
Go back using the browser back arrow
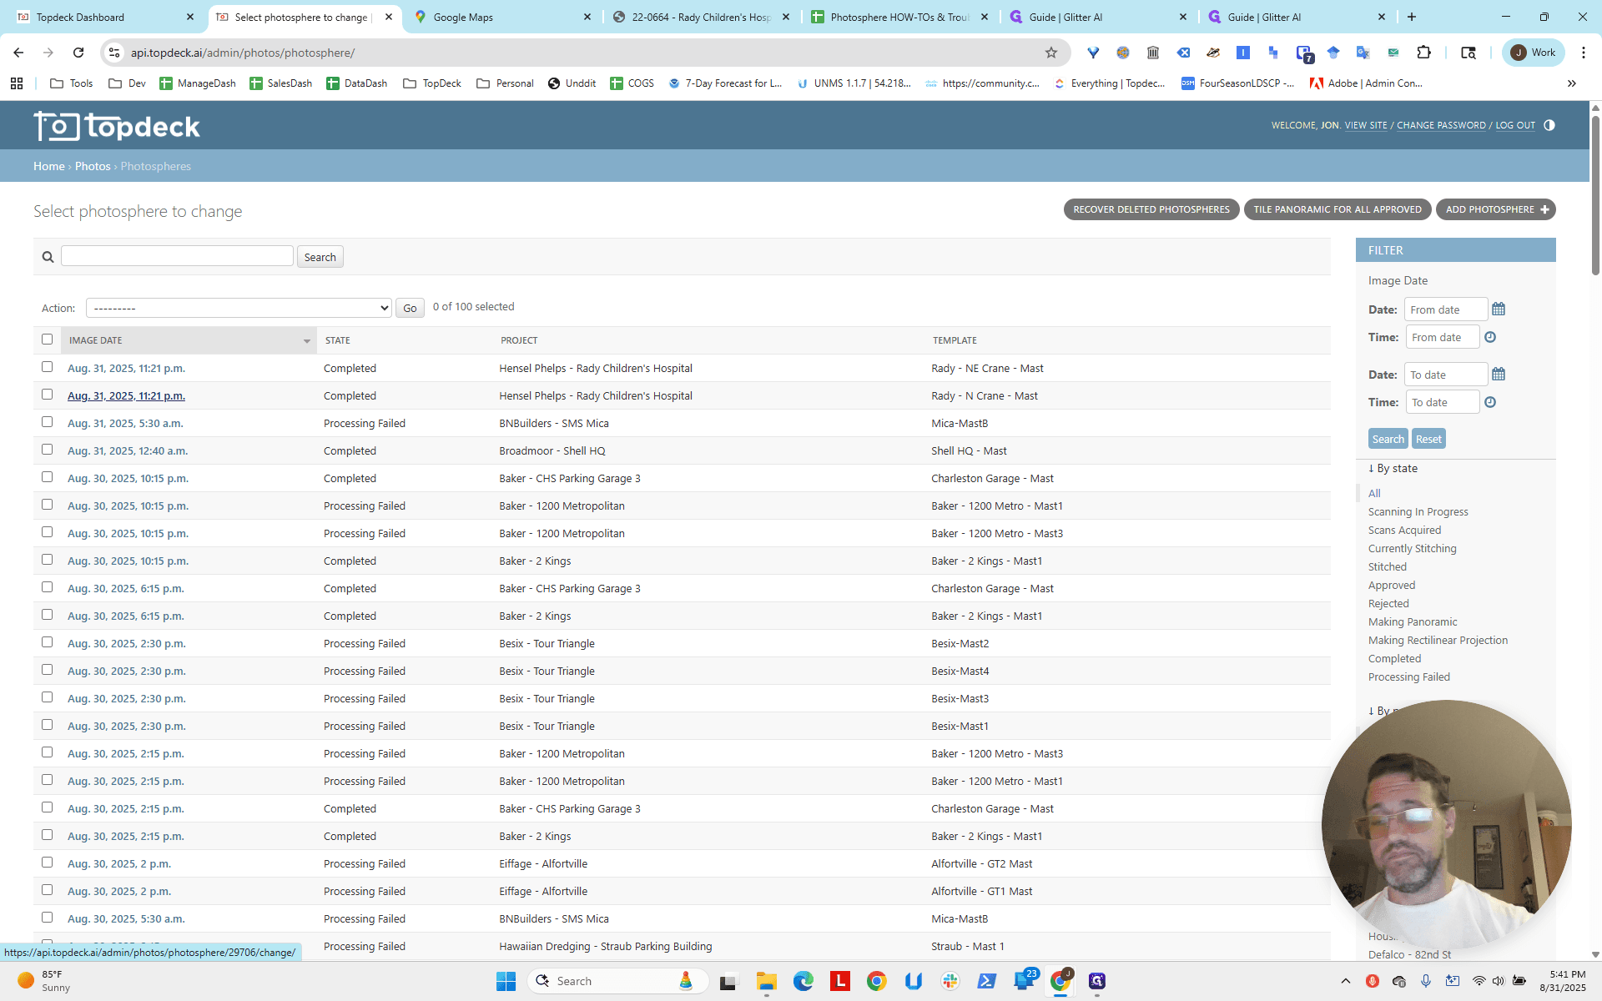click(18, 53)
